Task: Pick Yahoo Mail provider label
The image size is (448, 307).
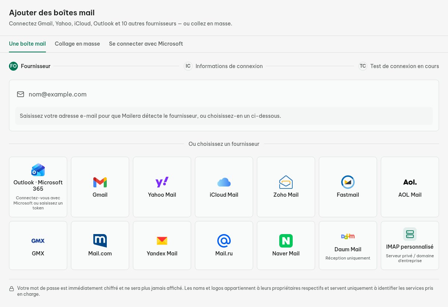Action: (x=162, y=195)
